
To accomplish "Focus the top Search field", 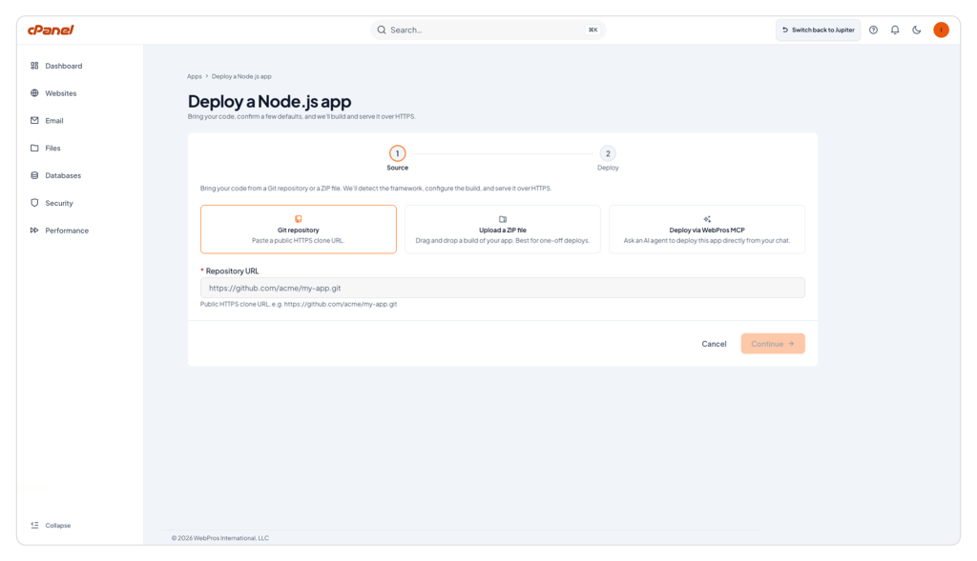I will [488, 30].
